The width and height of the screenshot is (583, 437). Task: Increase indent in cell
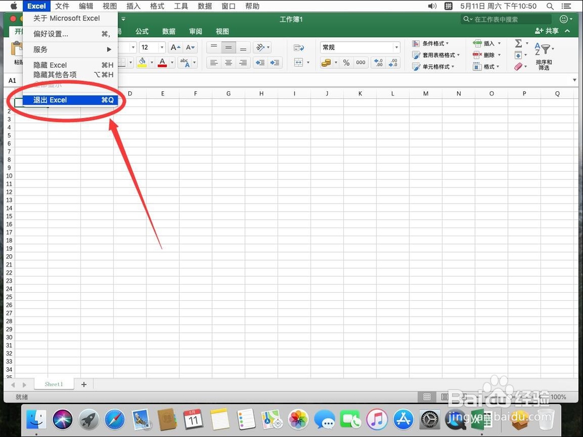coord(275,62)
